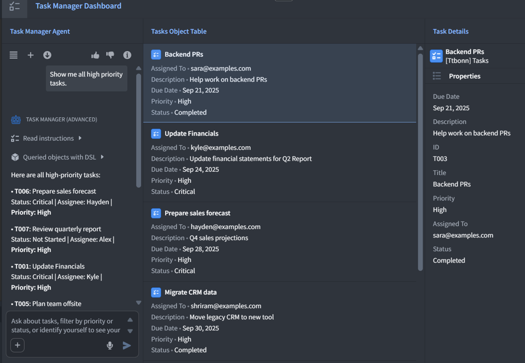This screenshot has height=363, width=525.
Task: Click the Task Details panel heading
Action: 451,32
